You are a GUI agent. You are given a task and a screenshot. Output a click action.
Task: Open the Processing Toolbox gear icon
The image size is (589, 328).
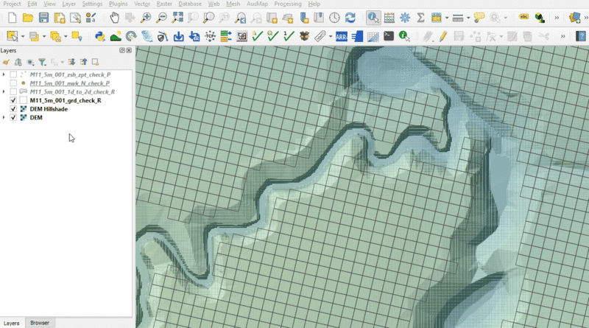coord(405,17)
